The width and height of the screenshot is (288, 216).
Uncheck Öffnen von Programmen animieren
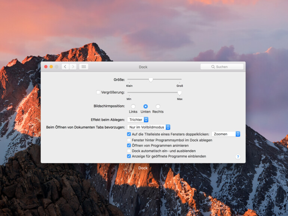click(129, 145)
